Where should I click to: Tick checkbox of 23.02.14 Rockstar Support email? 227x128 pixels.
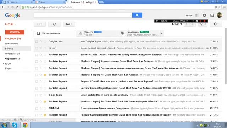point(37,55)
